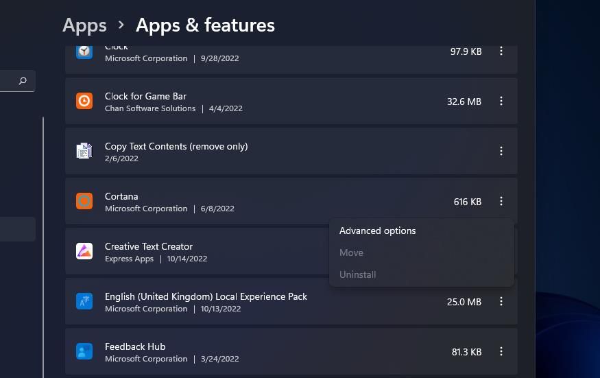Select Advanced options in context menu

coord(378,231)
